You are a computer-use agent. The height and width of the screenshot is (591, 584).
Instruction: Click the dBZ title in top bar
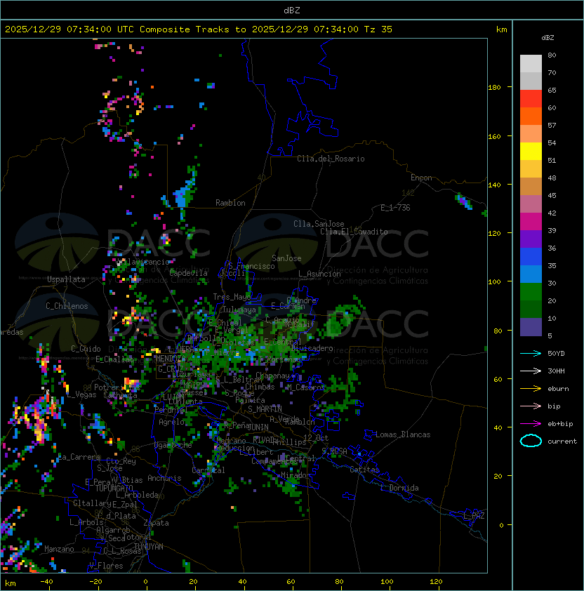click(x=292, y=10)
